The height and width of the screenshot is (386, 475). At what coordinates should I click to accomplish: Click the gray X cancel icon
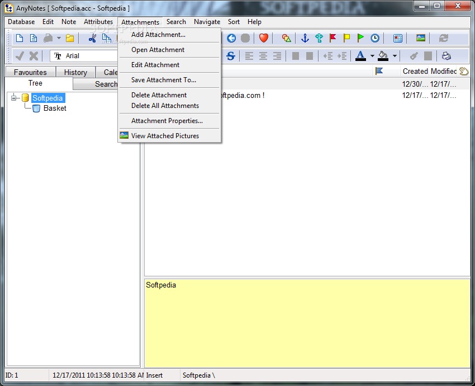[34, 56]
